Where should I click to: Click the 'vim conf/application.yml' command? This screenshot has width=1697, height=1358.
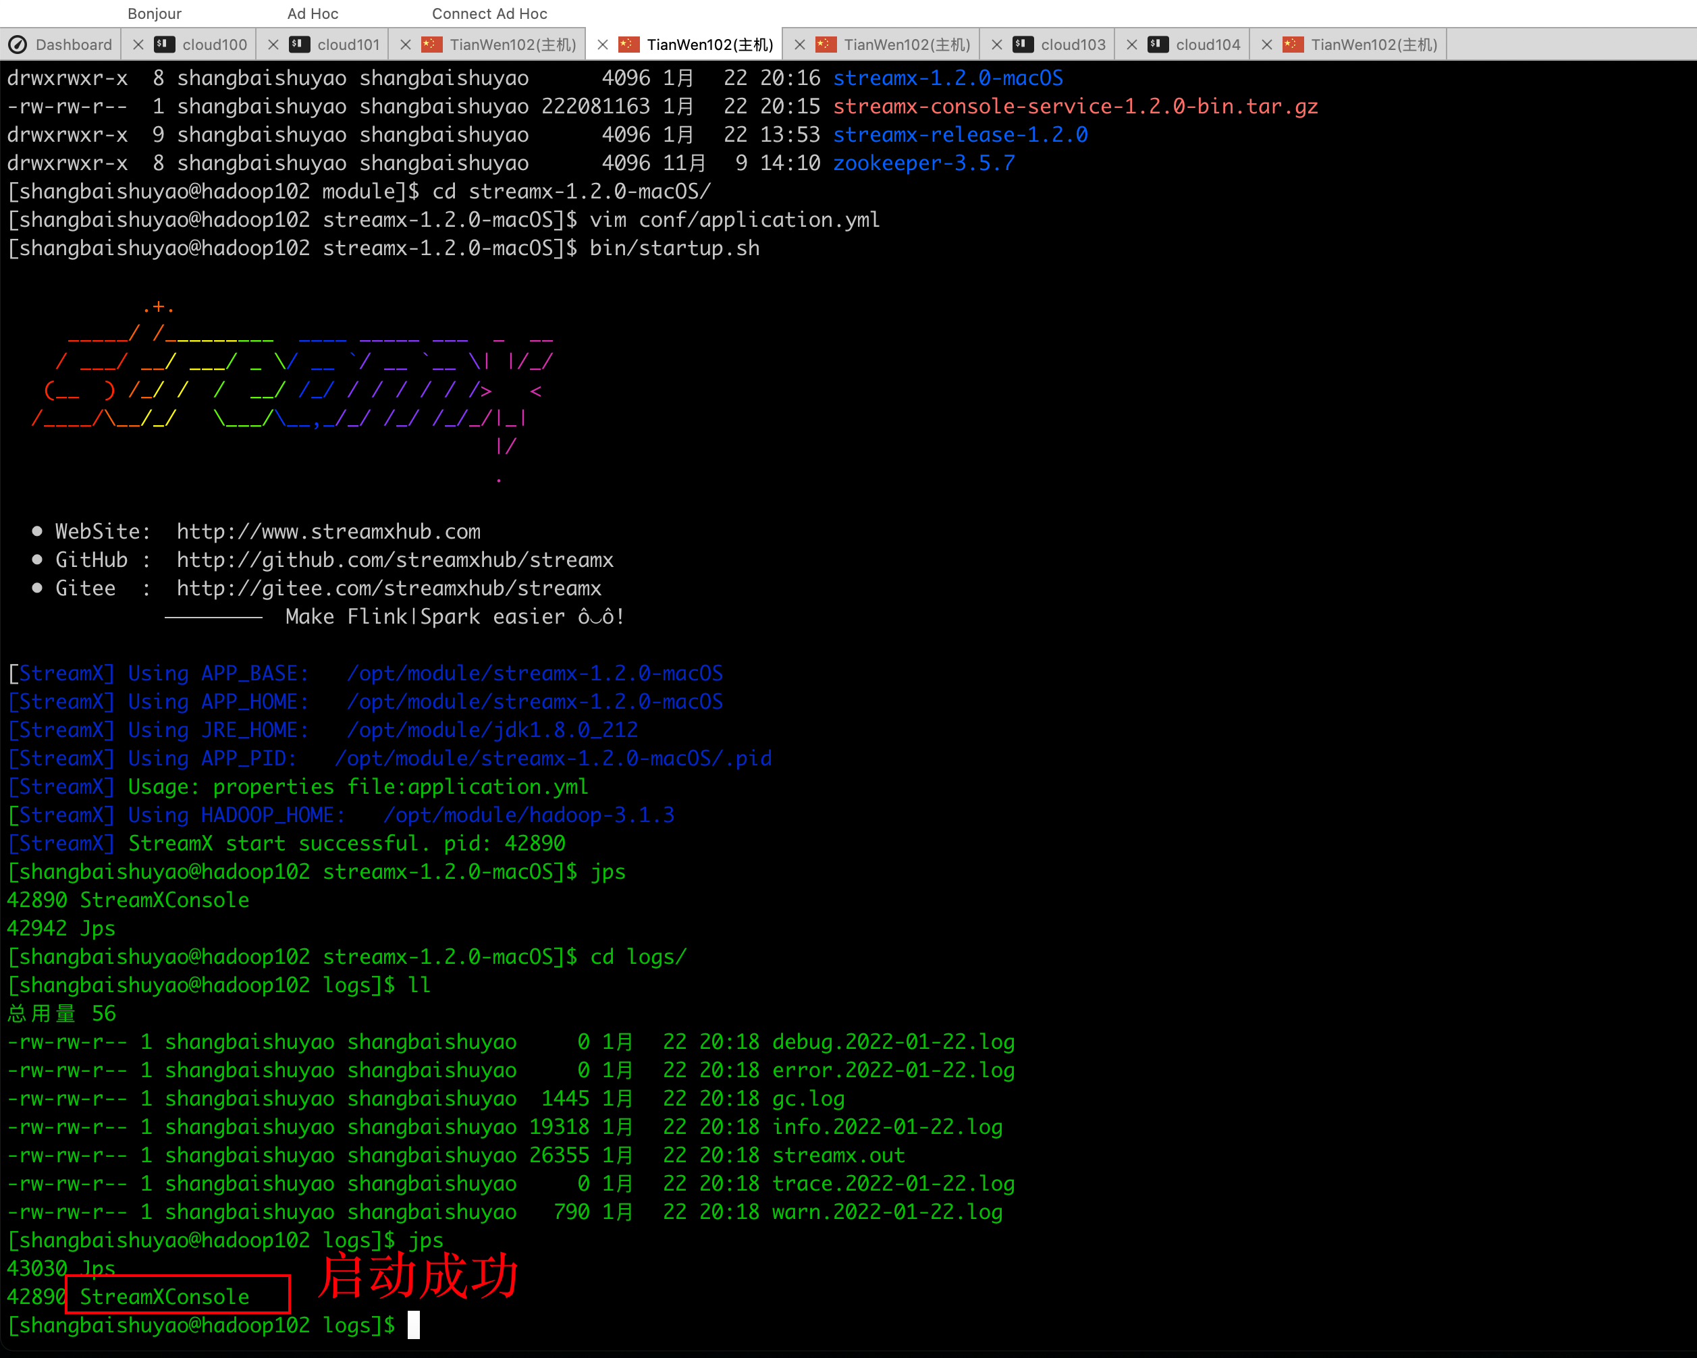click(734, 219)
